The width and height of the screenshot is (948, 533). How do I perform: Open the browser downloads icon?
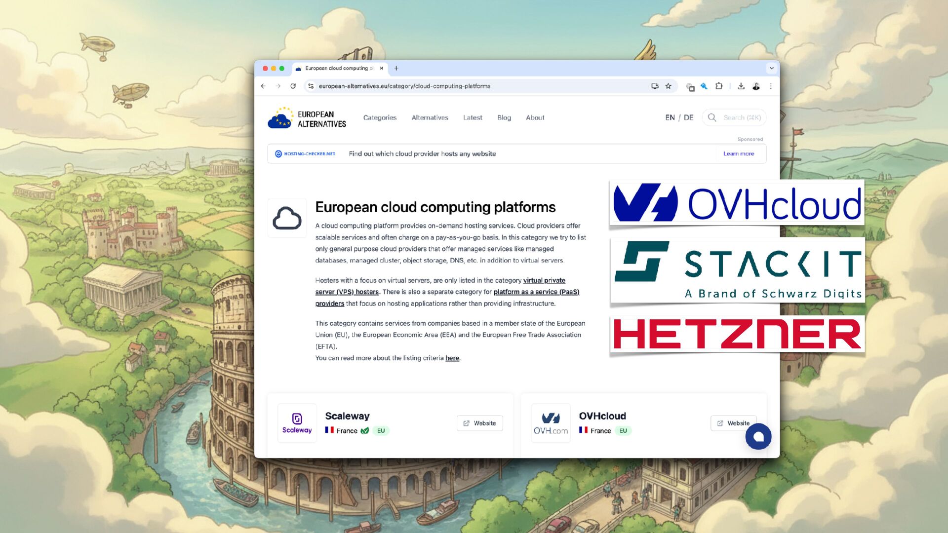coord(741,86)
